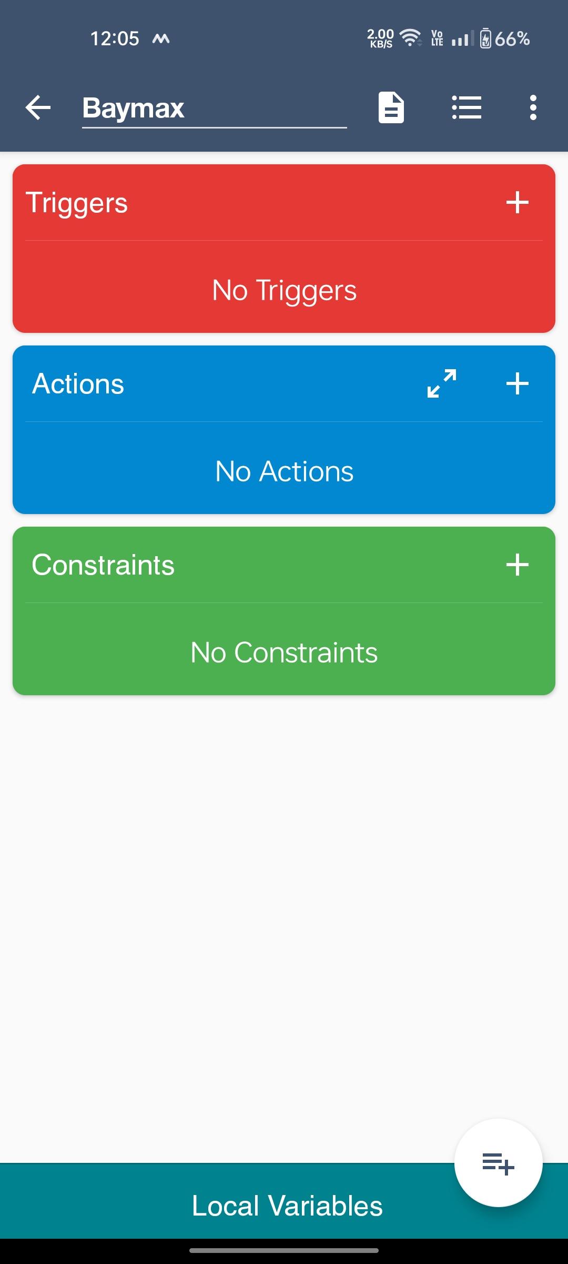The width and height of the screenshot is (568, 1264).
Task: Select the Triggers section header
Action: point(77,203)
